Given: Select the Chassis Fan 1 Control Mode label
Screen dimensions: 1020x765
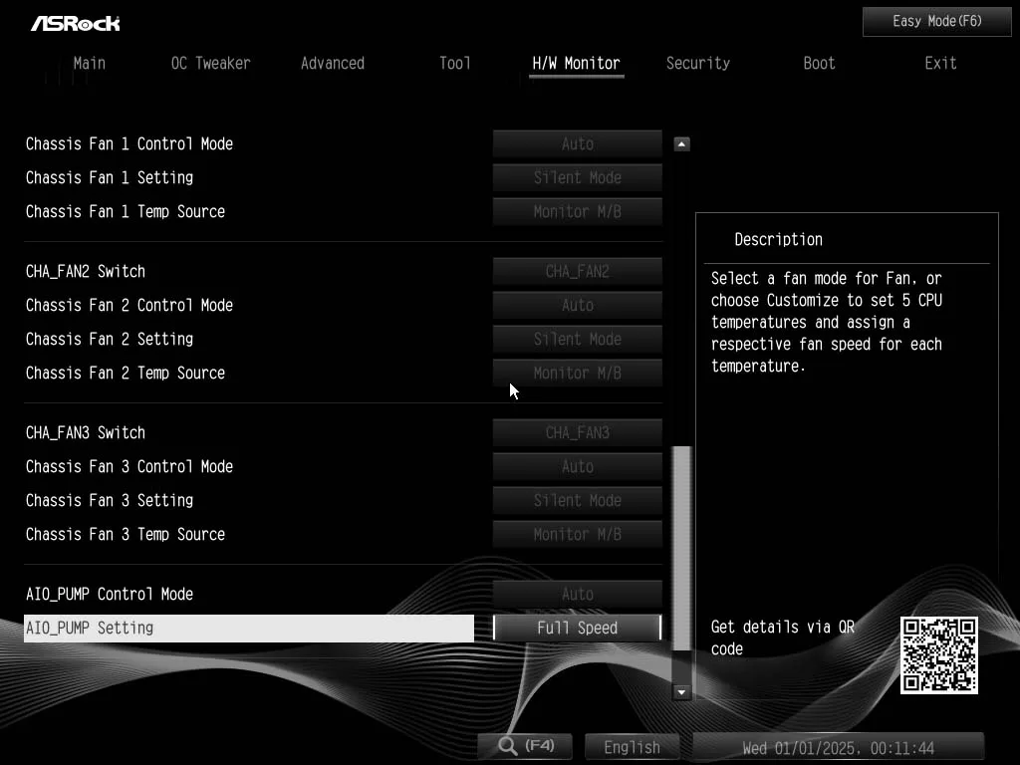Looking at the screenshot, I should coord(129,143).
